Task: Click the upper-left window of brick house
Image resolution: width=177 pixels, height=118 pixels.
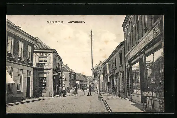Action: click(10, 45)
